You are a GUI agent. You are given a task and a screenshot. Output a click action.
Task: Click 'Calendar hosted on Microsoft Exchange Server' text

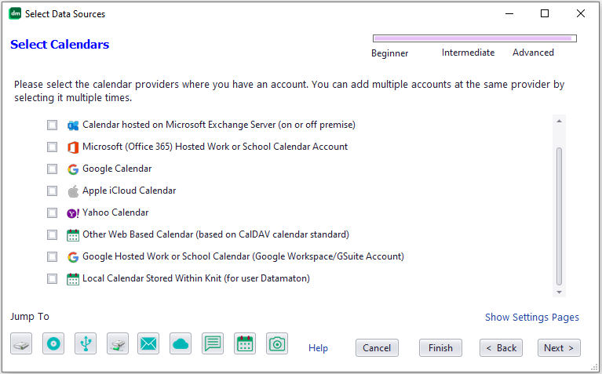[x=179, y=125]
